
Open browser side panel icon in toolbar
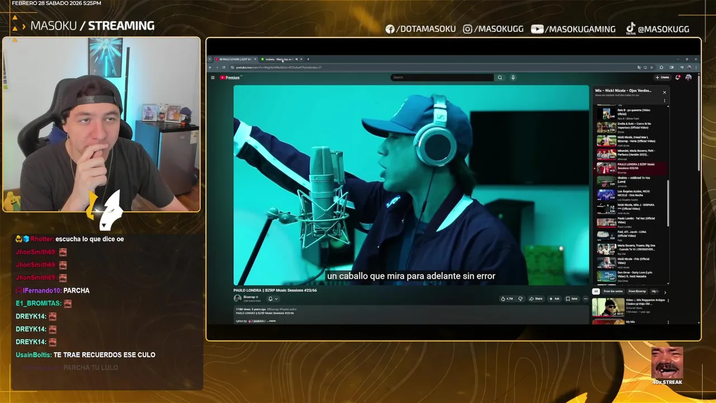pyautogui.click(x=671, y=67)
